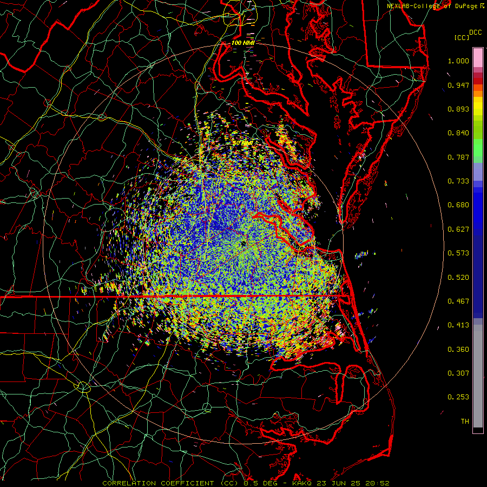Select the 0.787 legend value
487x487 pixels.
(x=458, y=157)
